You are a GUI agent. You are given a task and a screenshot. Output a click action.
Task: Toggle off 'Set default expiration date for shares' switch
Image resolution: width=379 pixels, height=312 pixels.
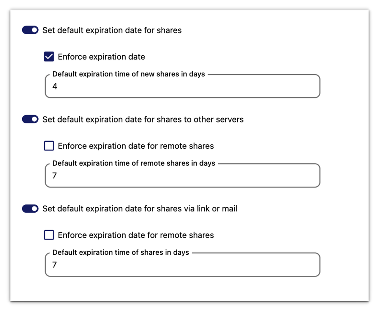[30, 30]
